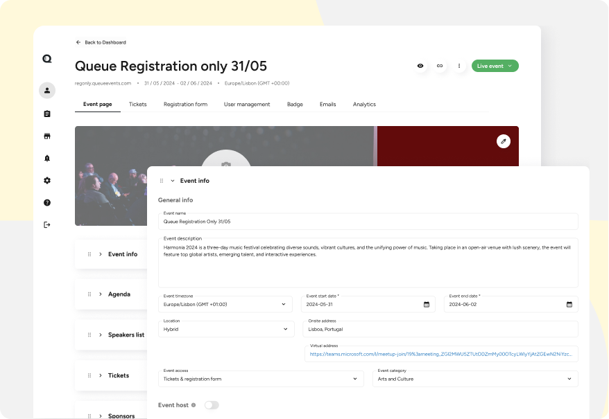The width and height of the screenshot is (609, 419).
Task: Collapse the Event info panel chevron
Action: click(x=173, y=181)
